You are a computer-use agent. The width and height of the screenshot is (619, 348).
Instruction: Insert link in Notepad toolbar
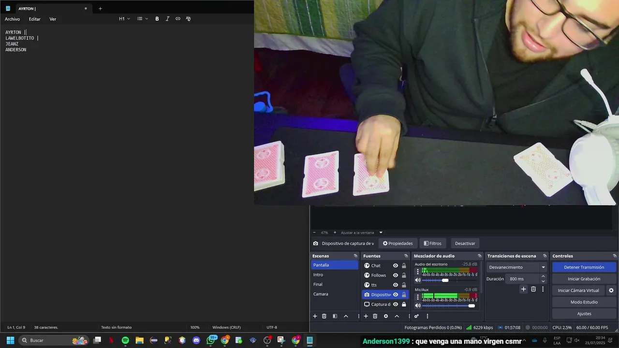click(x=178, y=19)
